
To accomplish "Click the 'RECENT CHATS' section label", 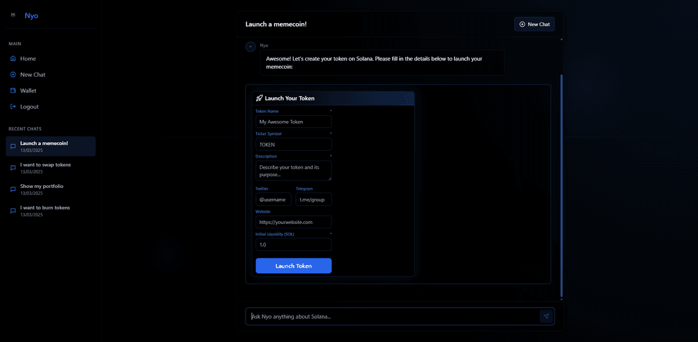I will pos(25,129).
